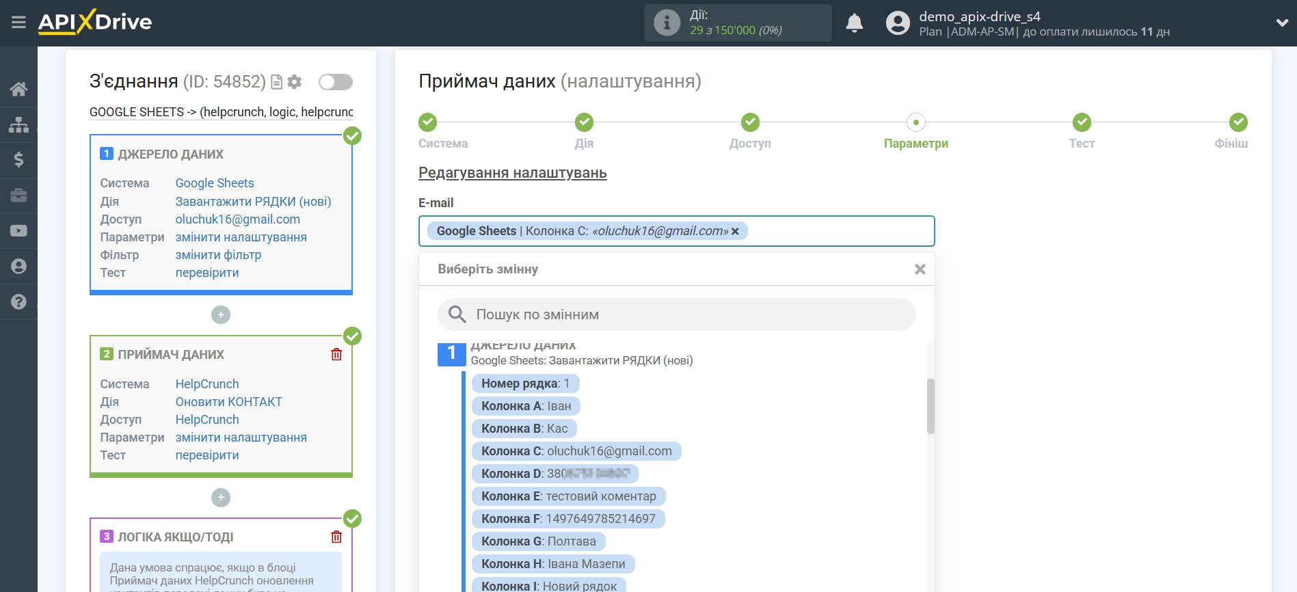1297x592 pixels.
Task: Open the Google Sheets source system link
Action: point(215,183)
